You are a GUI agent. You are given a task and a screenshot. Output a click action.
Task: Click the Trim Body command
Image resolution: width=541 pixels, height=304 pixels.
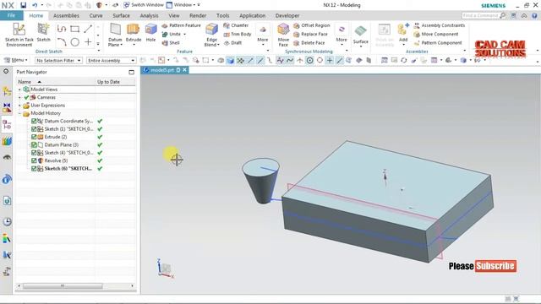pyautogui.click(x=238, y=34)
